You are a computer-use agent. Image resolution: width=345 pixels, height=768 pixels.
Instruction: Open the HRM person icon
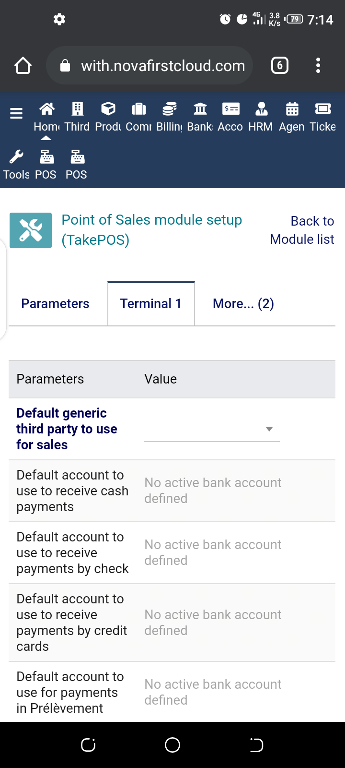coord(261,109)
